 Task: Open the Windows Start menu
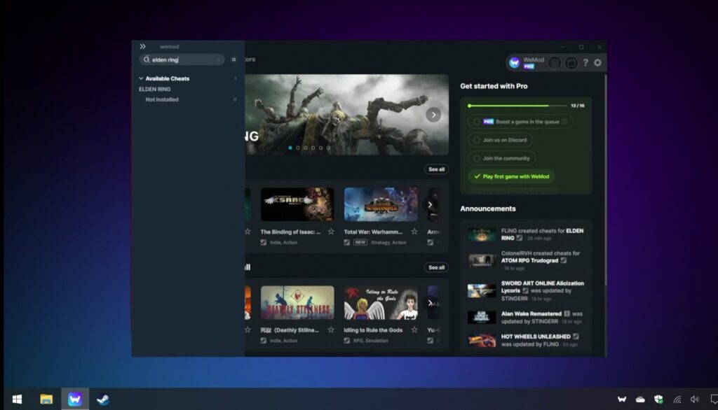[17, 399]
